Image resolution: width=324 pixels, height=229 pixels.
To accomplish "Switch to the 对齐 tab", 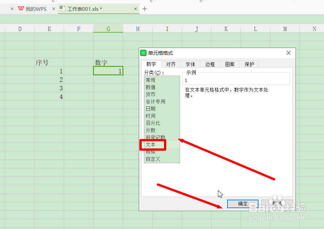I will pos(171,64).
